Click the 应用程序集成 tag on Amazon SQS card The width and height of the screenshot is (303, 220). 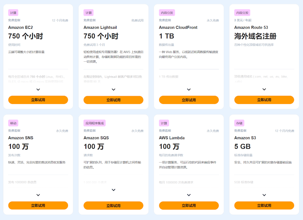coord(94,123)
